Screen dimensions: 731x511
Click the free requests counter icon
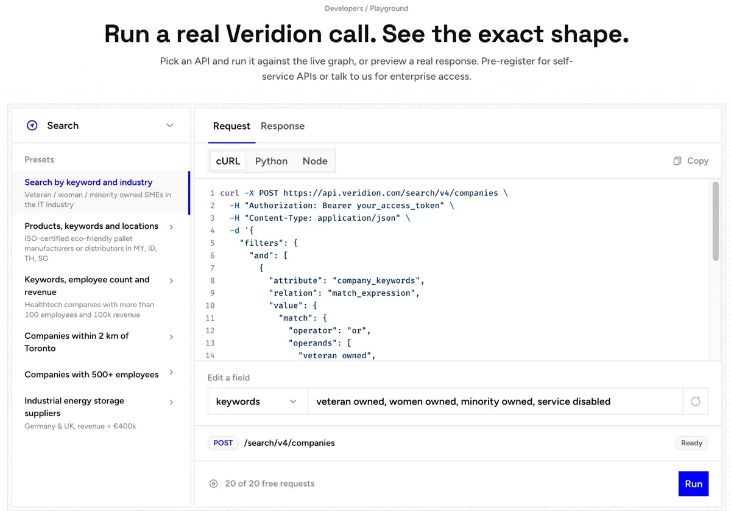pos(213,484)
